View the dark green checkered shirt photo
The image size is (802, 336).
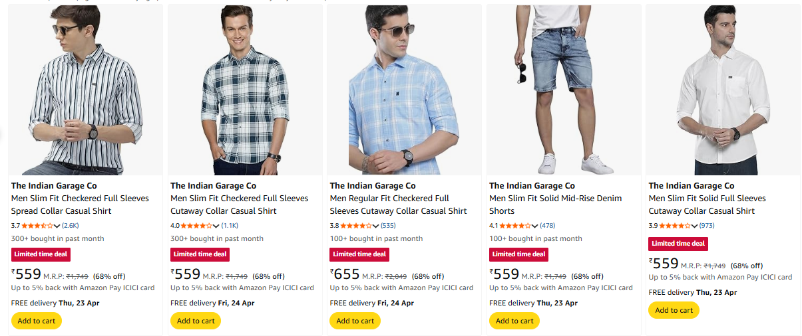click(244, 90)
